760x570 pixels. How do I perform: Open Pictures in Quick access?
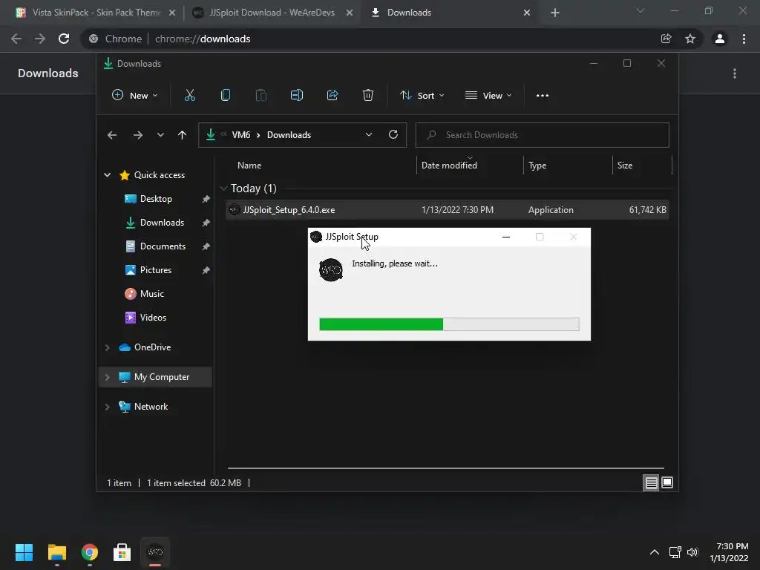point(156,270)
